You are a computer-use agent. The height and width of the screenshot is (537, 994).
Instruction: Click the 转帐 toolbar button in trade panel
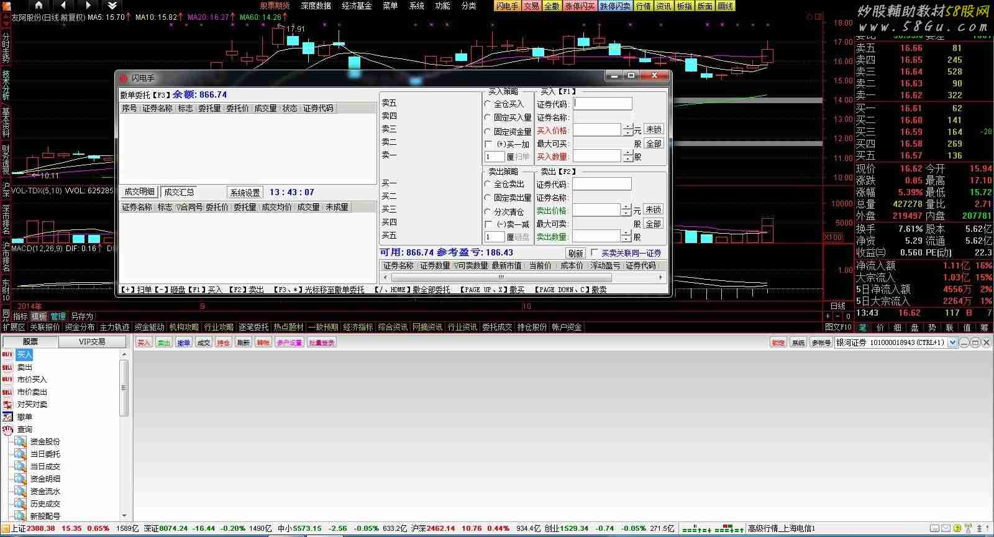(263, 342)
